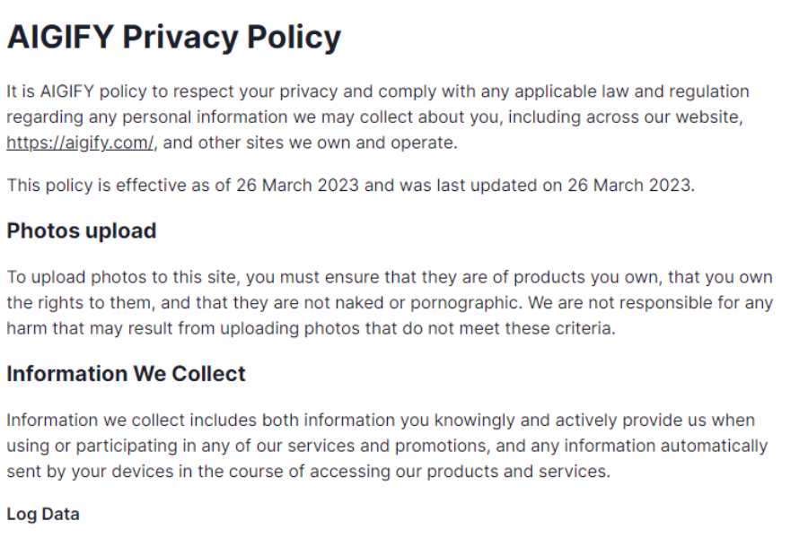This screenshot has width=808, height=538.
Task: Click the text "do not meet these criteria"
Action: pyautogui.click(x=531, y=328)
